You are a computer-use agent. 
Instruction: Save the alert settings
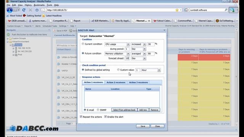point(143,126)
